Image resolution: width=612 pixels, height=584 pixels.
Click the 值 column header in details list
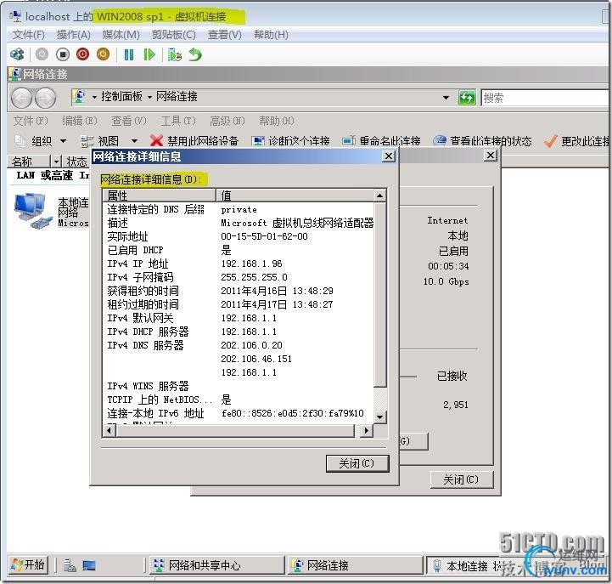[295, 195]
